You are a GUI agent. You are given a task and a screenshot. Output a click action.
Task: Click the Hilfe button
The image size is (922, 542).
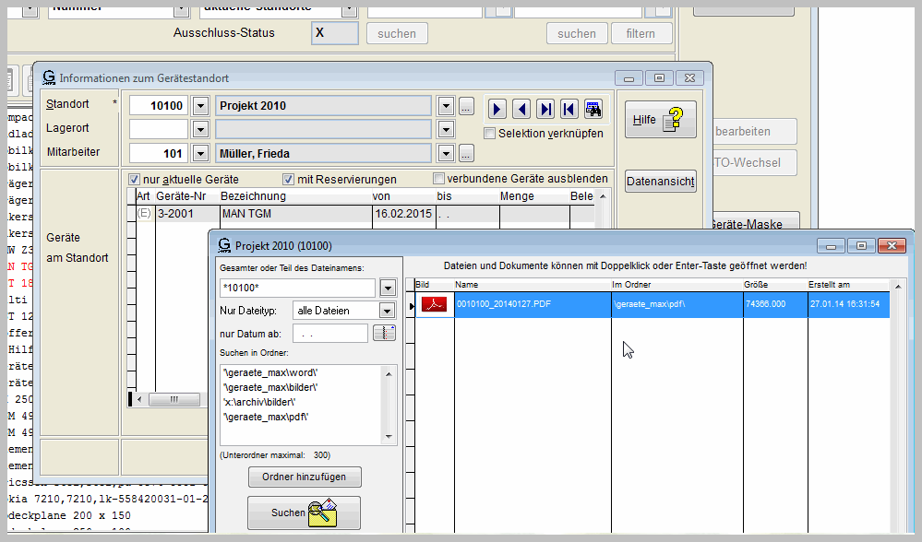point(660,120)
